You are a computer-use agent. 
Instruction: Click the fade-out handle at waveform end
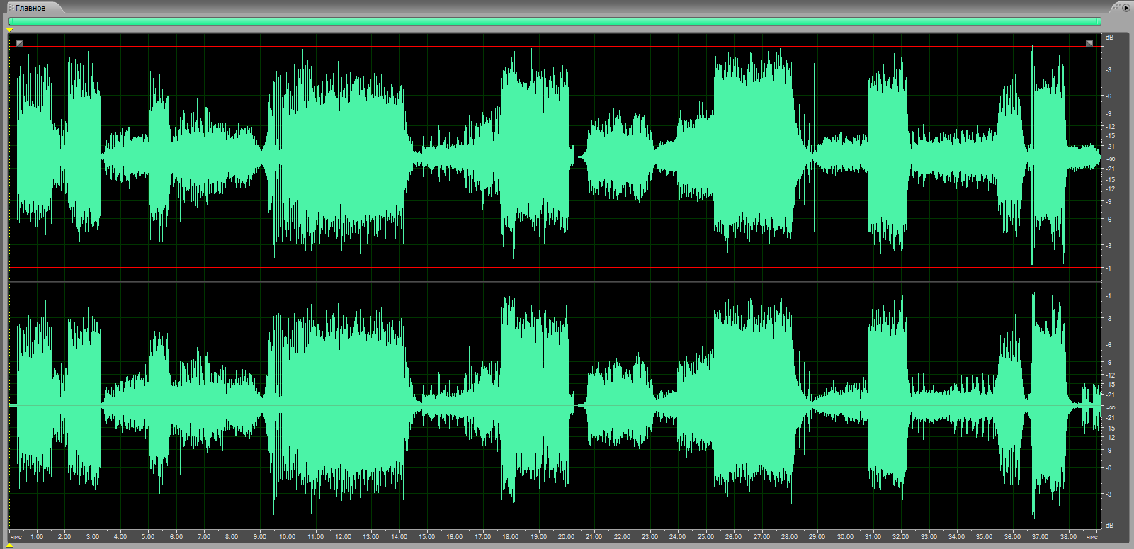tap(1089, 44)
